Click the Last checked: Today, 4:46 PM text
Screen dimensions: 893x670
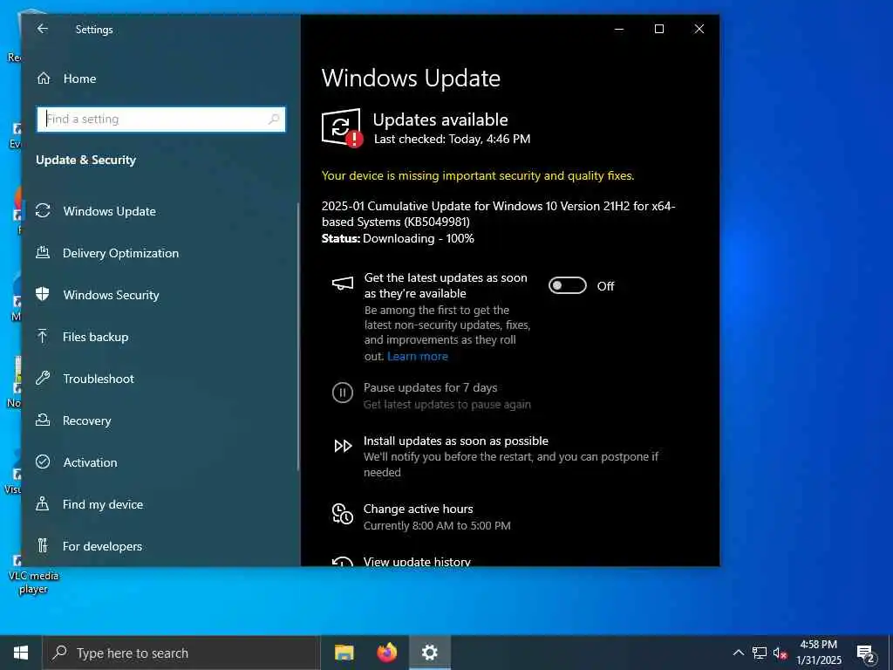[453, 139]
